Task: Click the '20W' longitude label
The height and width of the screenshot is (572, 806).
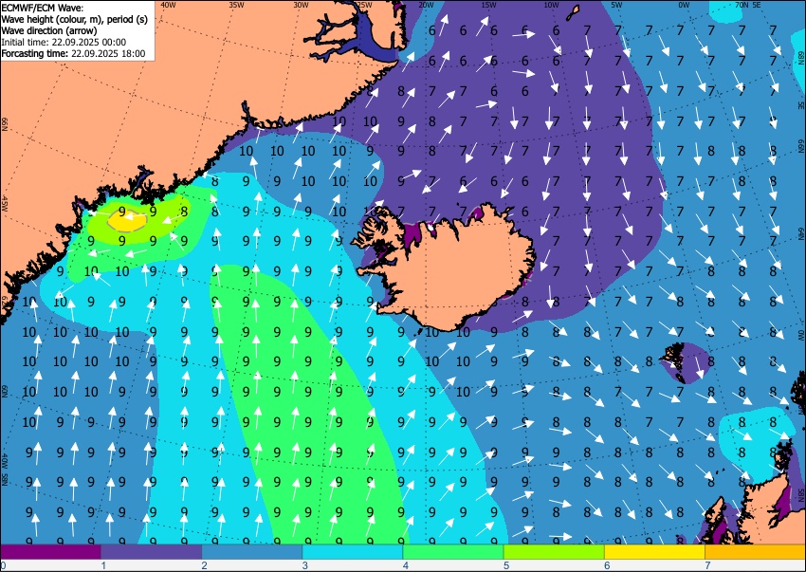Action: coord(426,5)
